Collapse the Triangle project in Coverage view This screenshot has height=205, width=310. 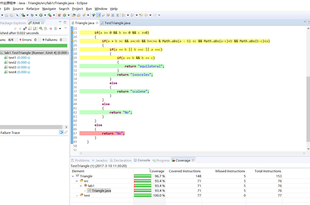click(73, 176)
